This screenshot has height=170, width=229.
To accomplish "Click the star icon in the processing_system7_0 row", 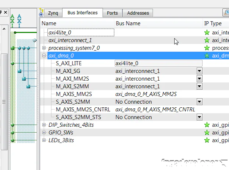I will [x=207, y=48].
